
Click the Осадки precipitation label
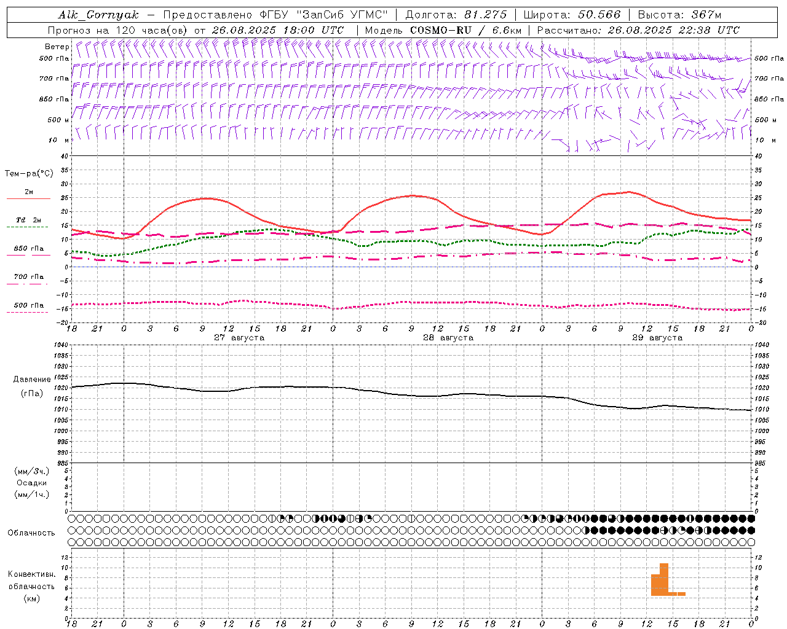(31, 483)
